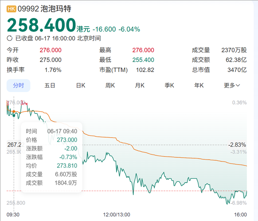Viewport: 258px width, 221px height.
Task: Click the 换手率 value 1.76%
Action: (x=53, y=70)
